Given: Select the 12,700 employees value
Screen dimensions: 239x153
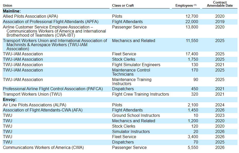Looking at the screenshot, I should pyautogui.click(x=192, y=16).
